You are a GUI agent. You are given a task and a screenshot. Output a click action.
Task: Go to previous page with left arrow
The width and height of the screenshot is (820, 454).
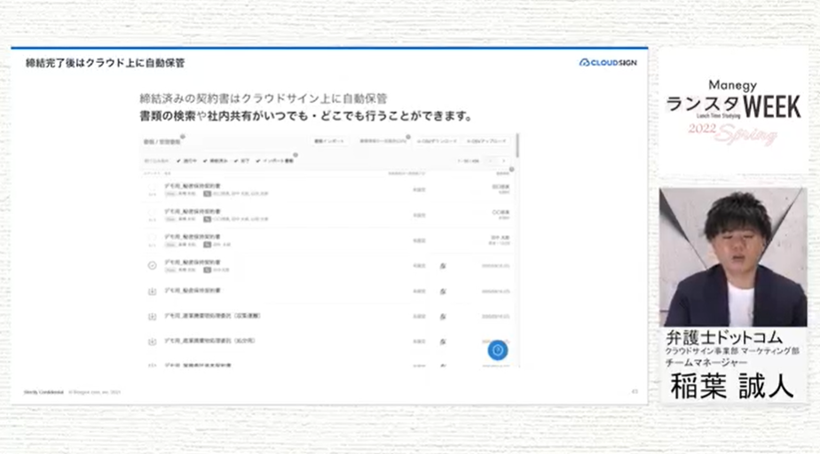(x=490, y=161)
